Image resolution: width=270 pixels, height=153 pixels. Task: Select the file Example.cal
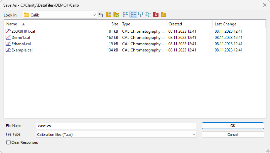(22, 50)
